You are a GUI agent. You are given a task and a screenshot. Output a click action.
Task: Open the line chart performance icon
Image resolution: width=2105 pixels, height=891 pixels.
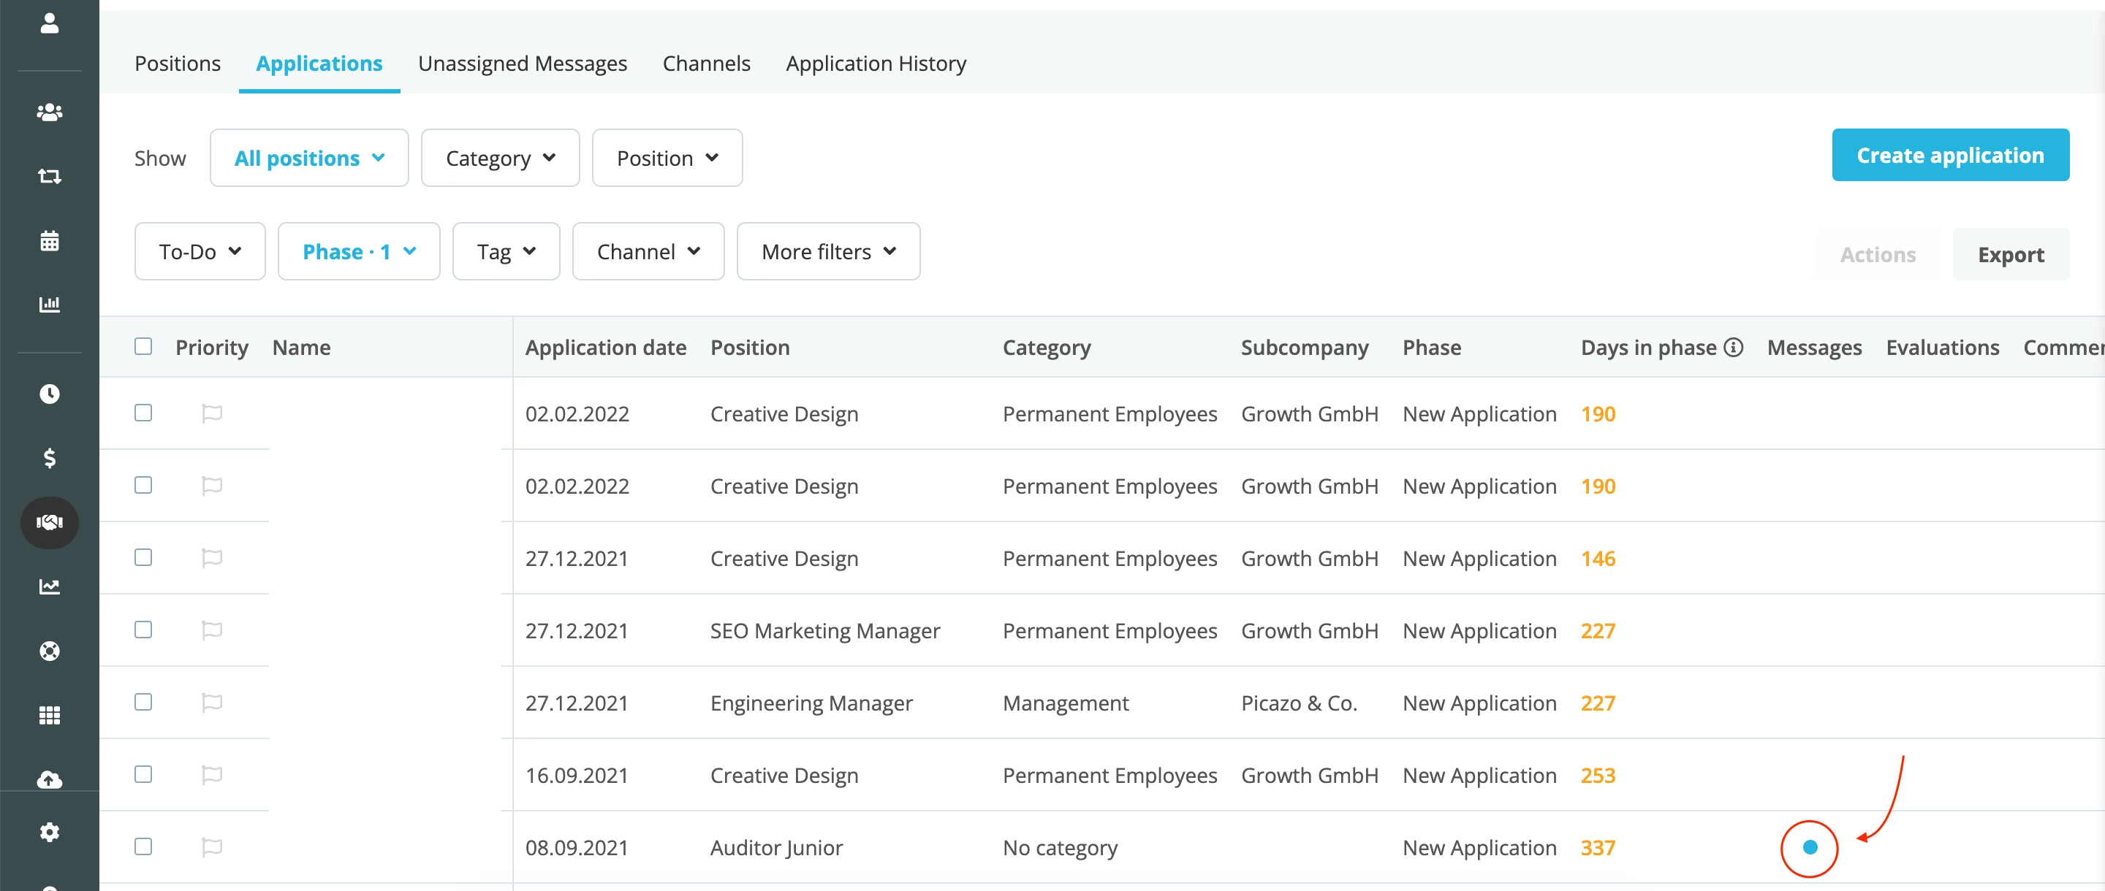coord(50,586)
